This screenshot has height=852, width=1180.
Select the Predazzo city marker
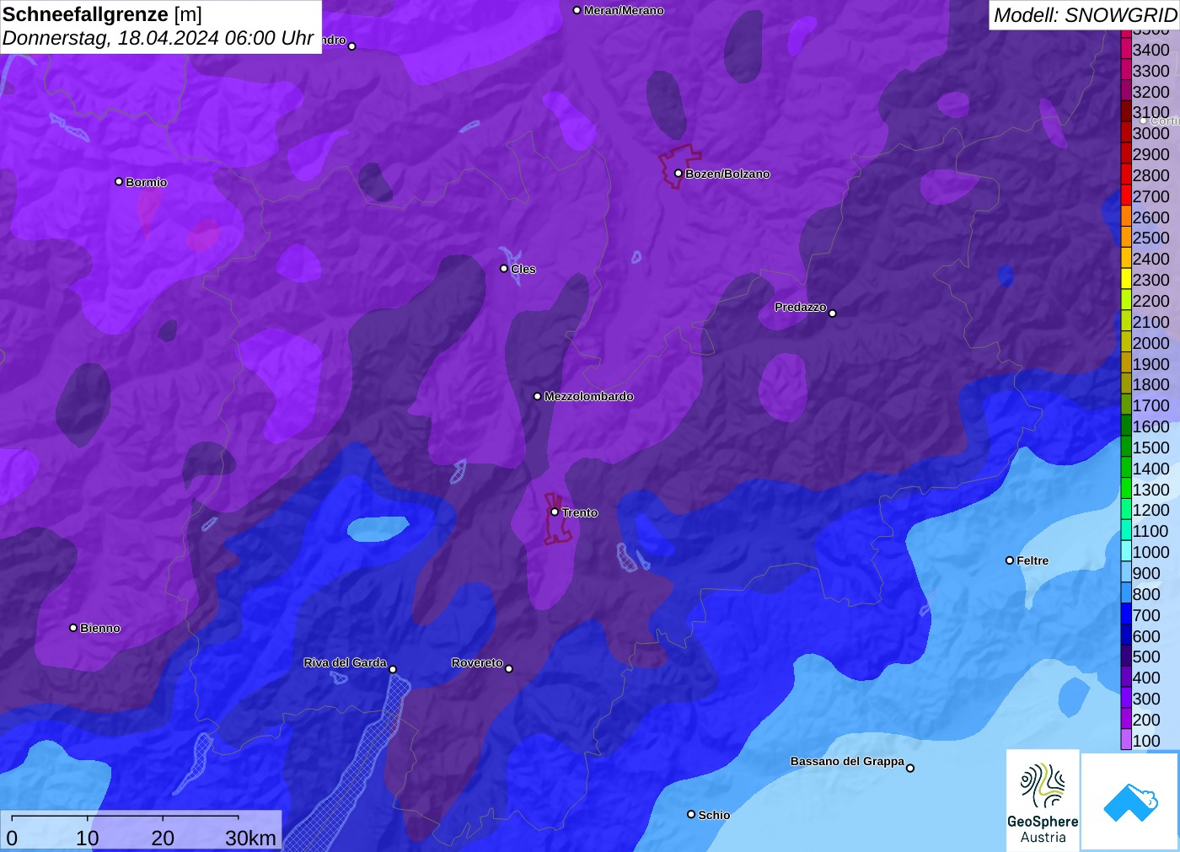(832, 313)
